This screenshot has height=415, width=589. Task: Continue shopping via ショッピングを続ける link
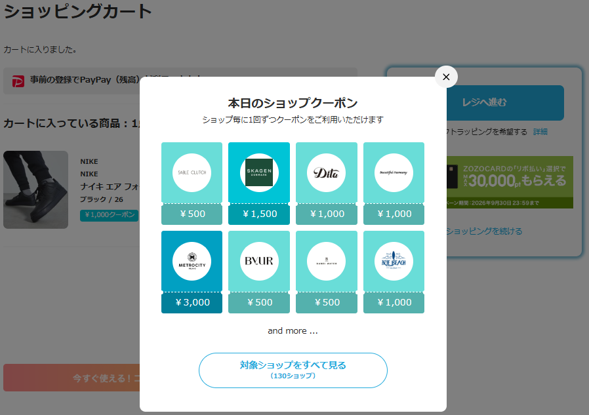(x=484, y=231)
